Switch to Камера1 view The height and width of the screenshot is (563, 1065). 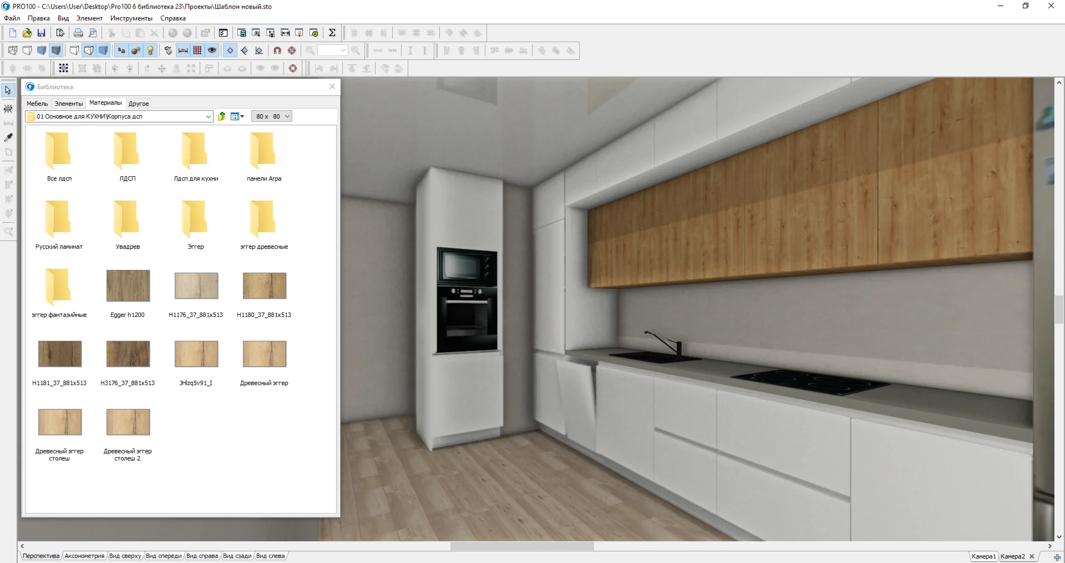(983, 556)
